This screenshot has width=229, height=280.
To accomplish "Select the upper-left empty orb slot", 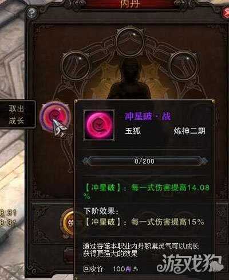I will pos(77,65).
